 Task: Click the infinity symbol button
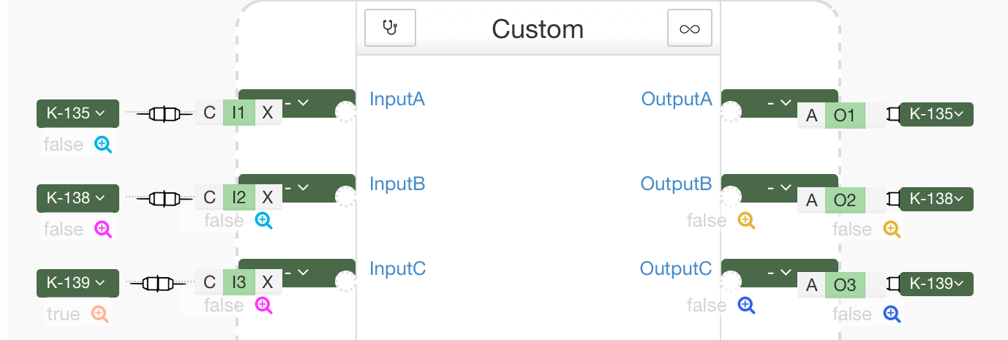pos(689,29)
